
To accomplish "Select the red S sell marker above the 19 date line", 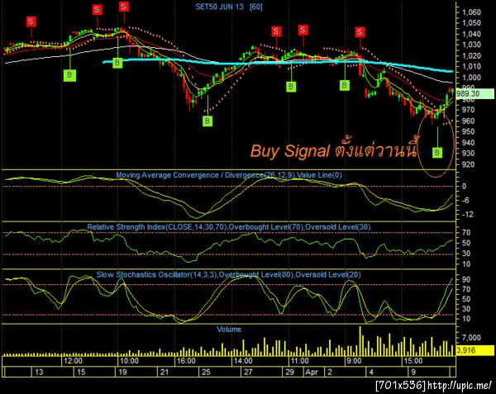I will pyautogui.click(x=124, y=7).
